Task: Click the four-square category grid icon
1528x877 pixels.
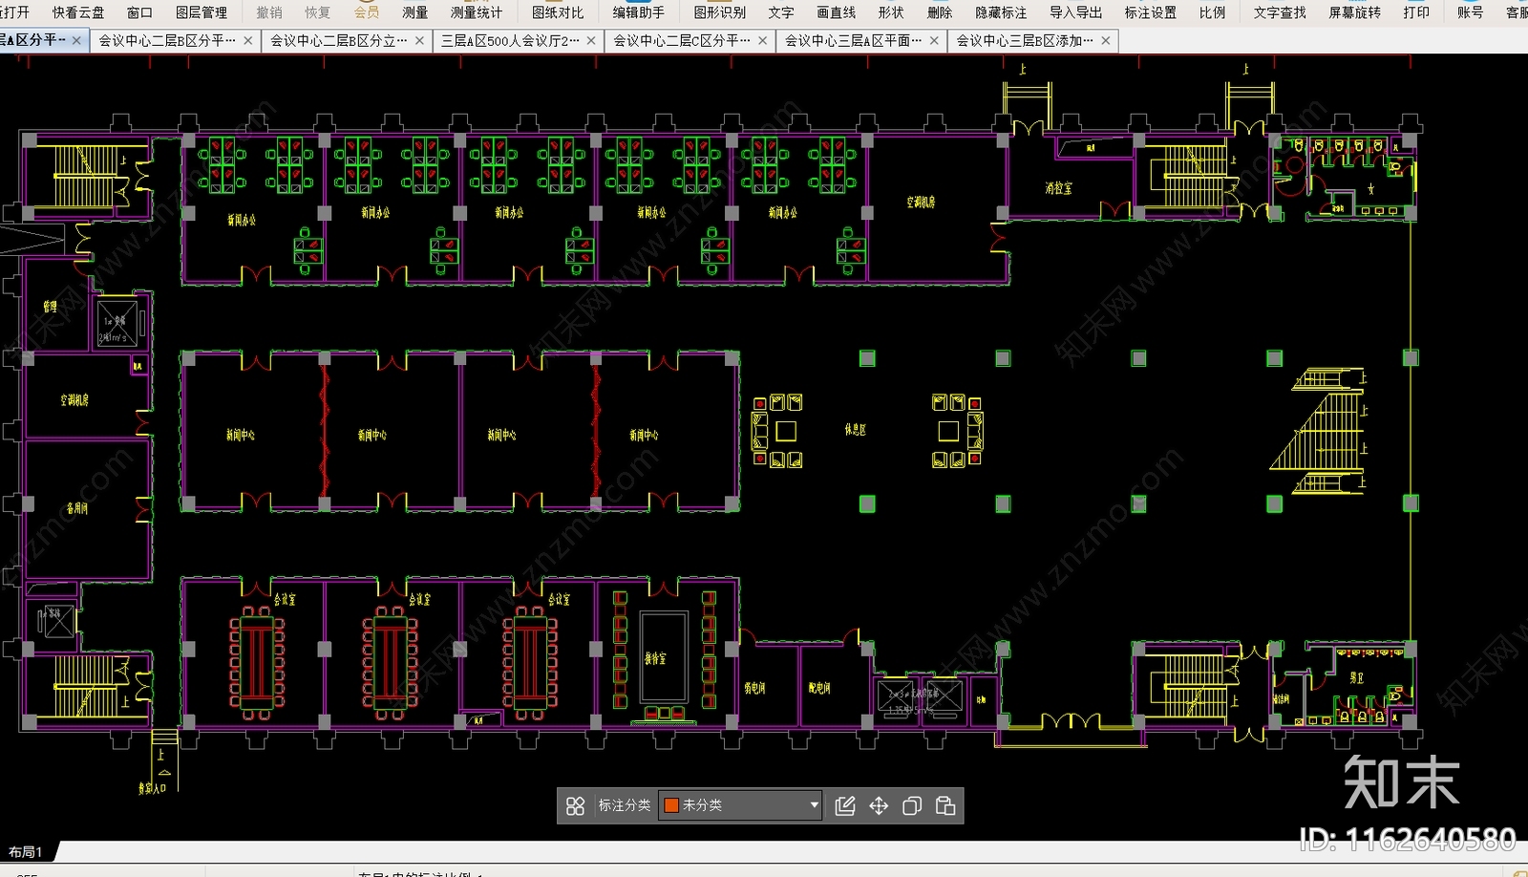Action: [x=575, y=806]
